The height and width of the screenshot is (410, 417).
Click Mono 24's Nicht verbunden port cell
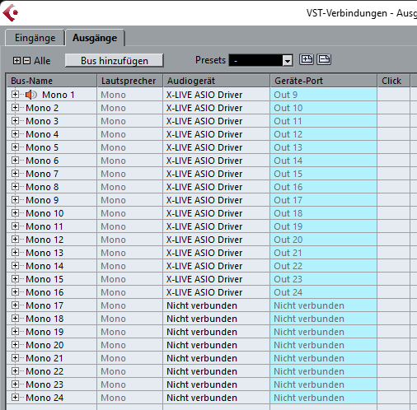323,398
